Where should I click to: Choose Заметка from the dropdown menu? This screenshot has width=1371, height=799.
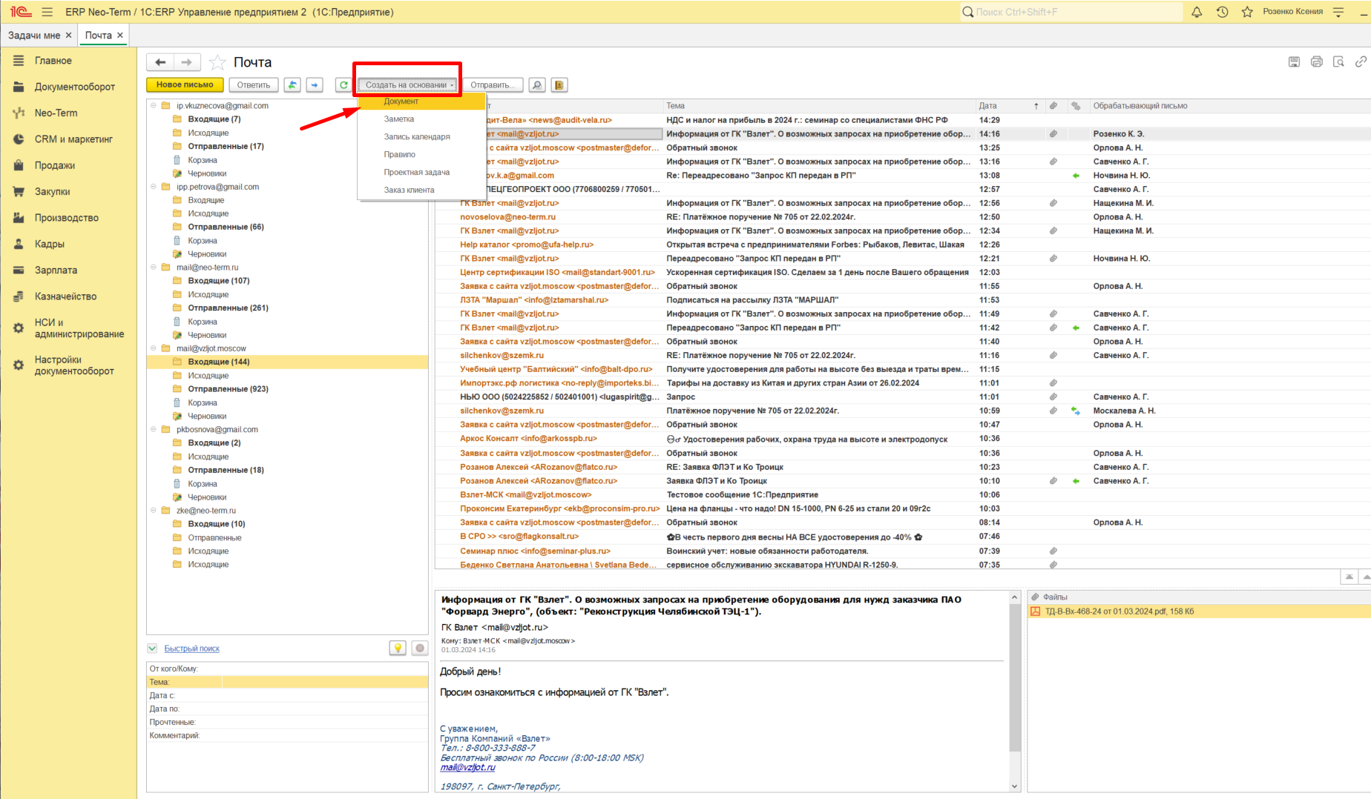click(x=421, y=119)
